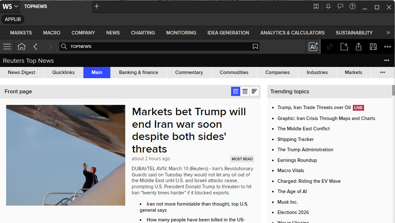Screen dimensions: 395x223
Task: Open the help question mark icon
Action: click(353, 6)
